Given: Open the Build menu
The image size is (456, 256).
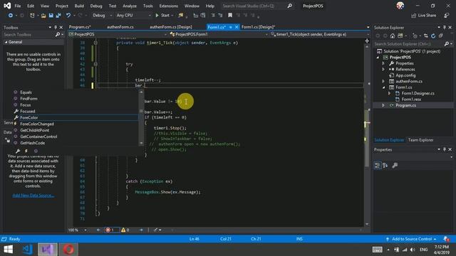Looking at the screenshot, I should tap(79, 6).
